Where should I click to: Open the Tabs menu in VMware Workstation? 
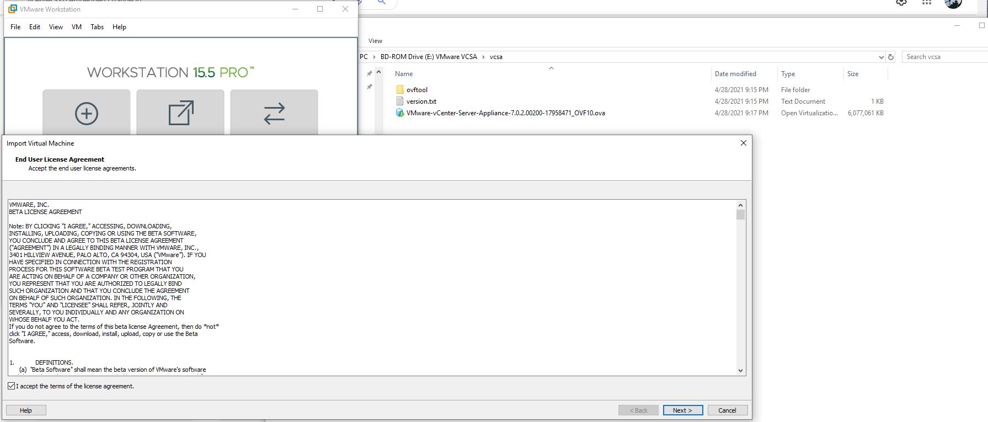point(97,27)
